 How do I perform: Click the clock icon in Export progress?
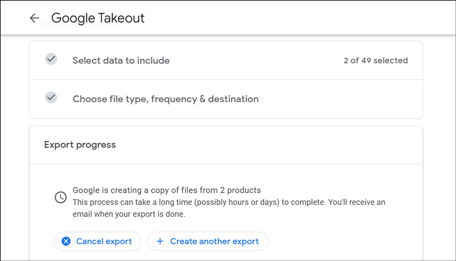click(61, 197)
